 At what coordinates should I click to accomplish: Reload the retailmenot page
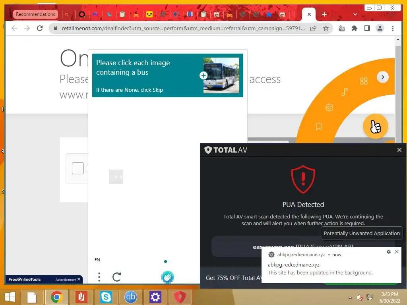click(x=40, y=28)
